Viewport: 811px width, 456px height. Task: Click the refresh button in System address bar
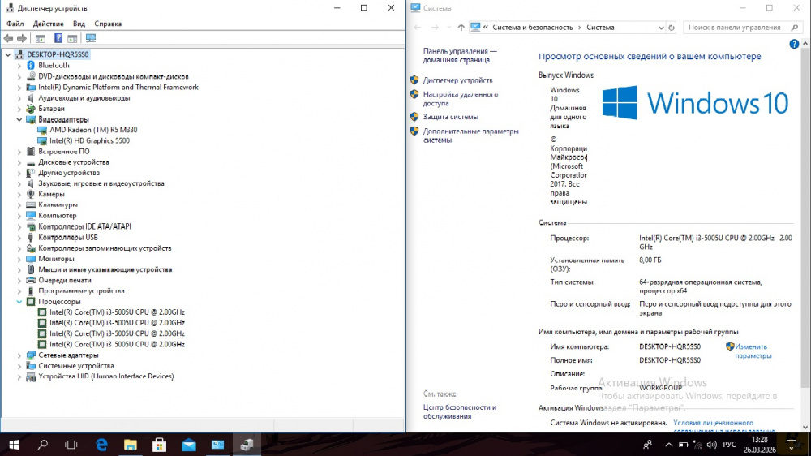[x=671, y=28]
